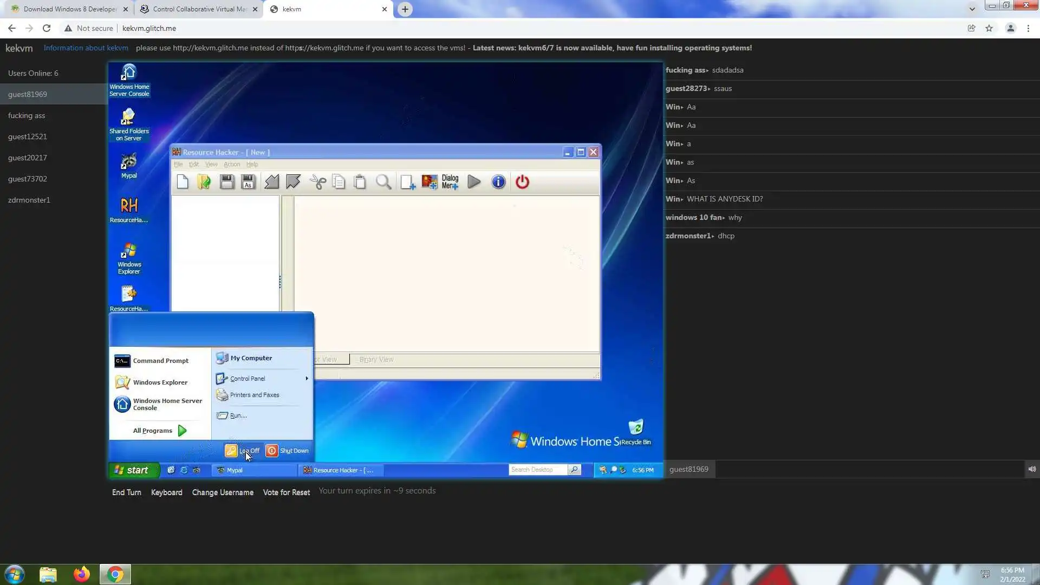Click Vote for Reset
This screenshot has width=1040, height=585.
286,492
